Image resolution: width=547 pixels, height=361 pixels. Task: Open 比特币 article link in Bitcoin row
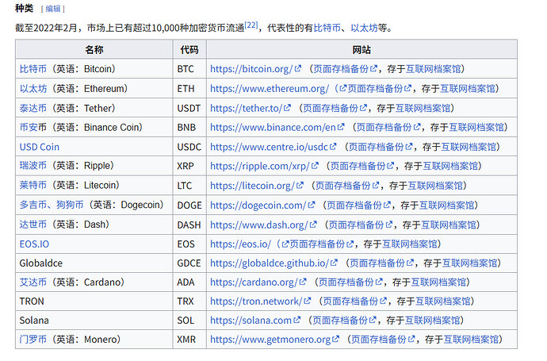tap(33, 69)
